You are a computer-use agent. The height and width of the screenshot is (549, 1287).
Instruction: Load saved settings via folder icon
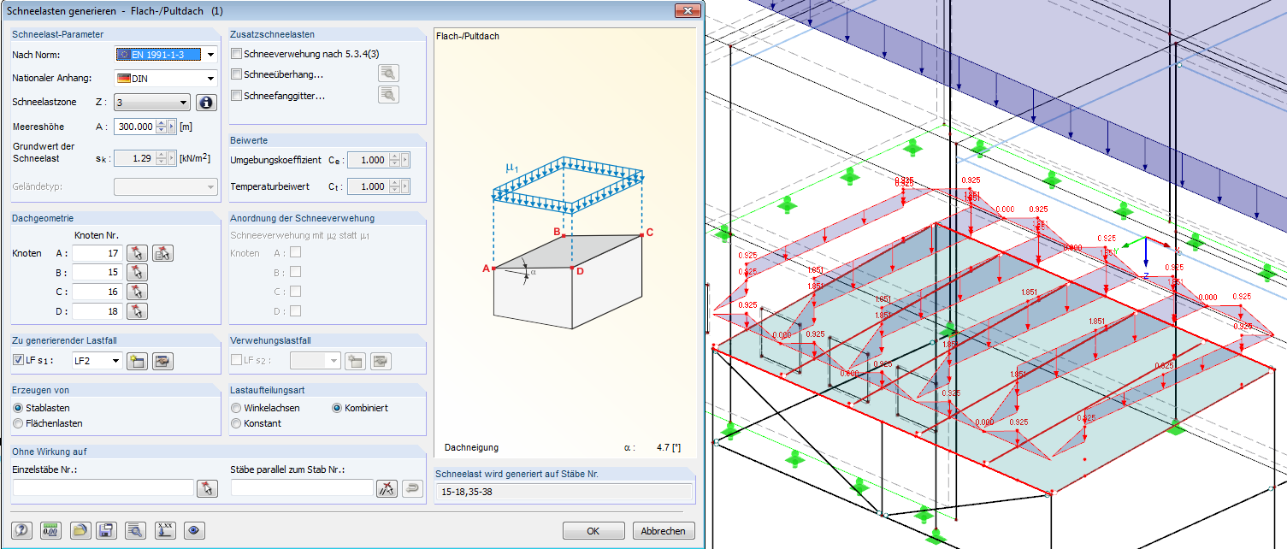80,530
